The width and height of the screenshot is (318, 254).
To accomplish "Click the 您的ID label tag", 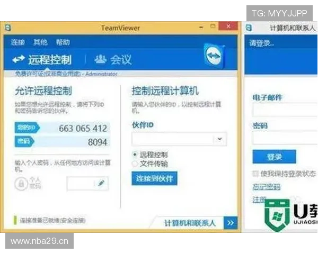I will point(27,128).
